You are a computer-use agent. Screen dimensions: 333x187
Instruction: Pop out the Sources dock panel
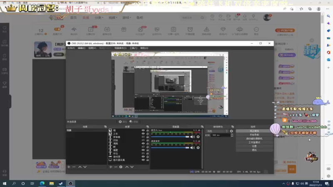click(x=148, y=127)
